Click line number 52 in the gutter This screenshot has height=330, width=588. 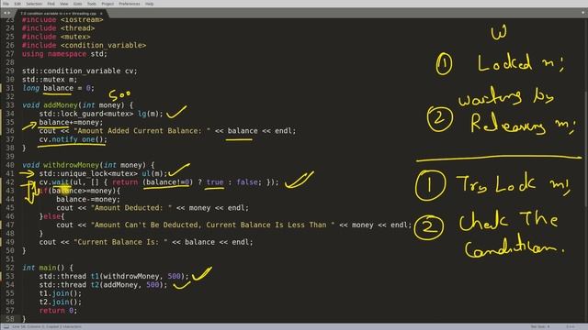[10, 268]
